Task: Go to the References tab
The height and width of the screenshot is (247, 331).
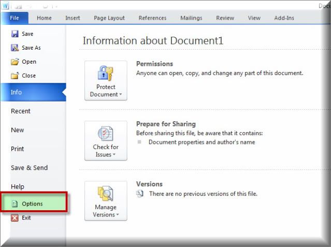Action: pos(152,18)
